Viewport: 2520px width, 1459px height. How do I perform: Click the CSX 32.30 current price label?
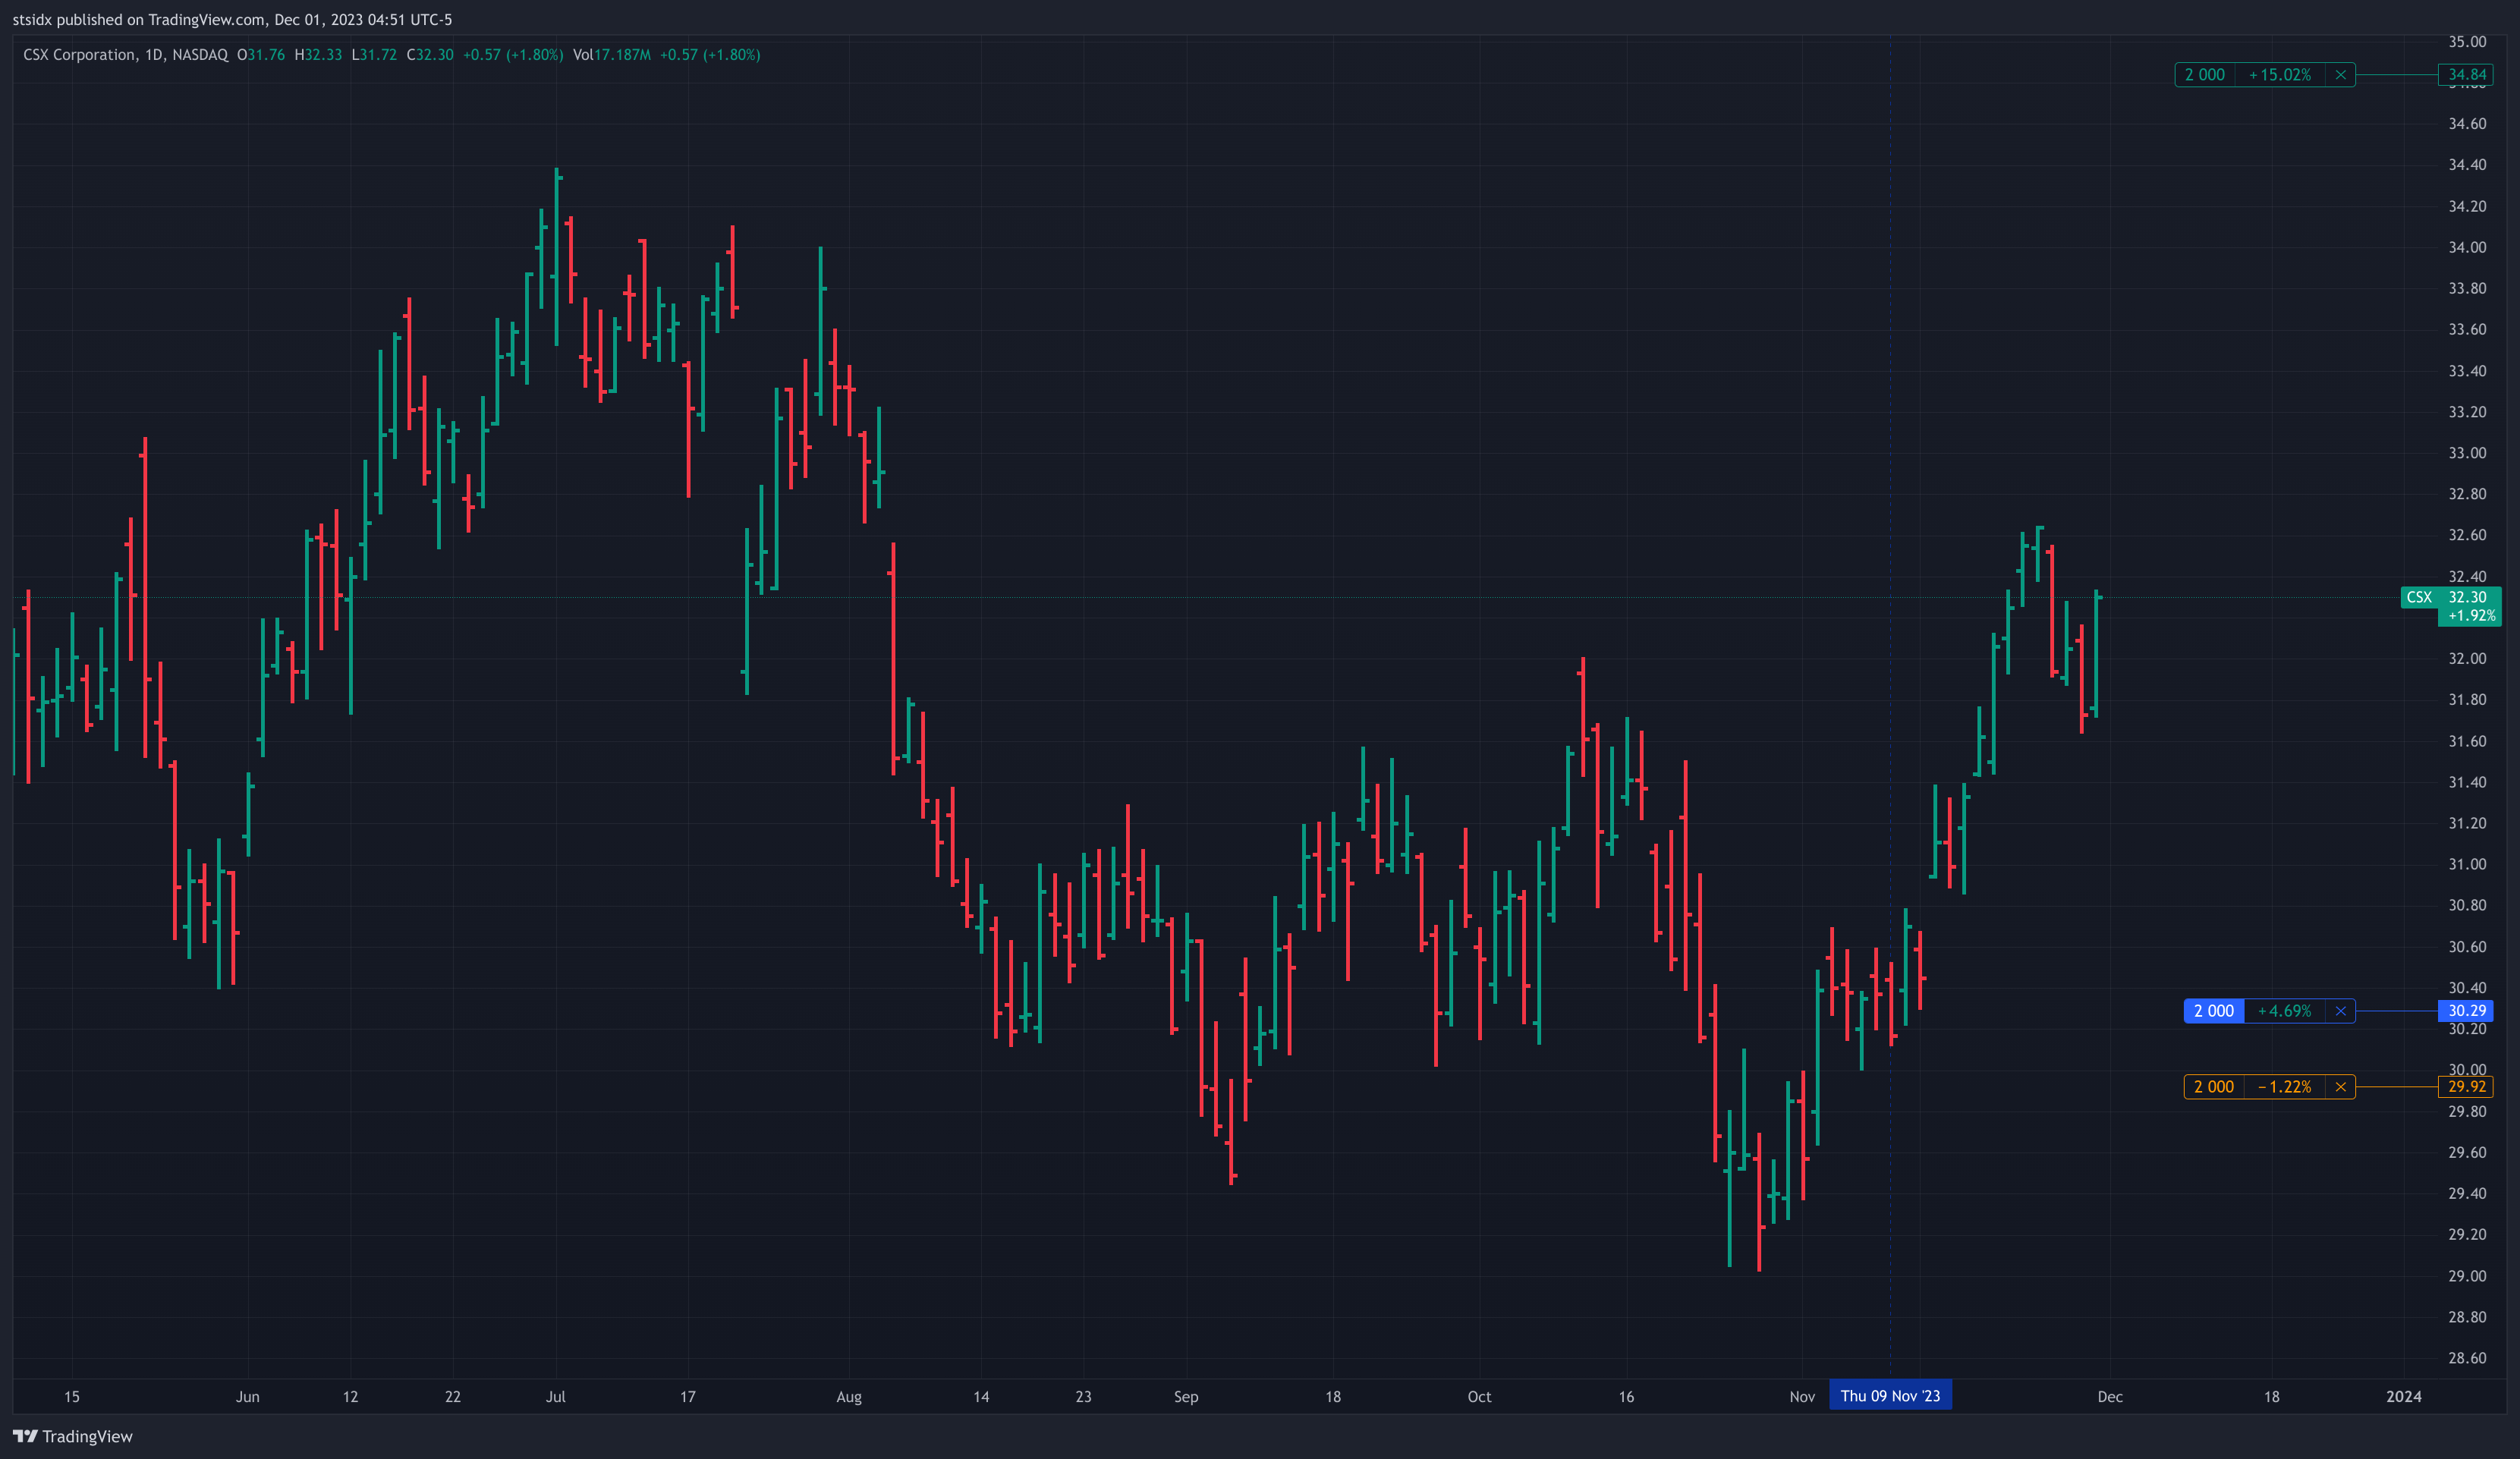pyautogui.click(x=2450, y=597)
